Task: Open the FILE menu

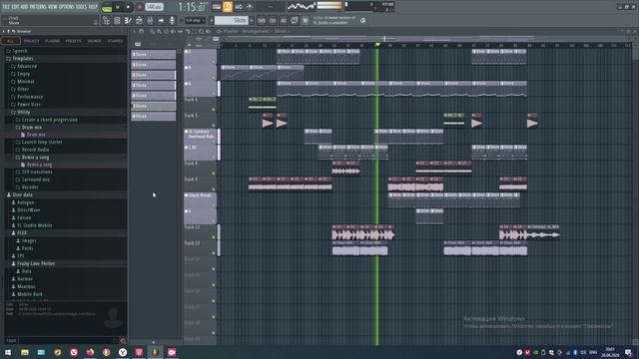Action: [7, 7]
